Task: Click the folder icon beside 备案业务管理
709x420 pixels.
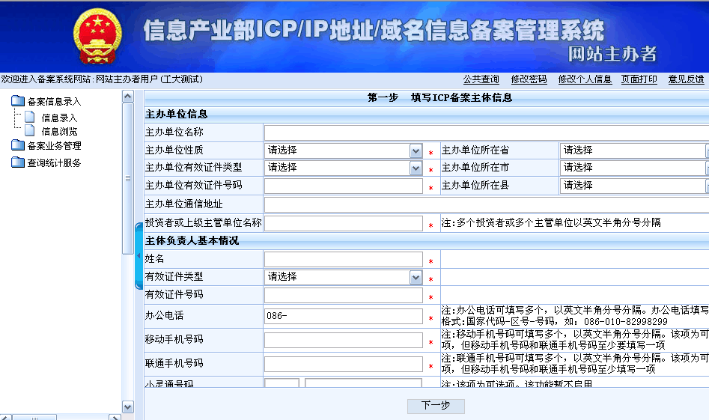Action: pyautogui.click(x=18, y=145)
